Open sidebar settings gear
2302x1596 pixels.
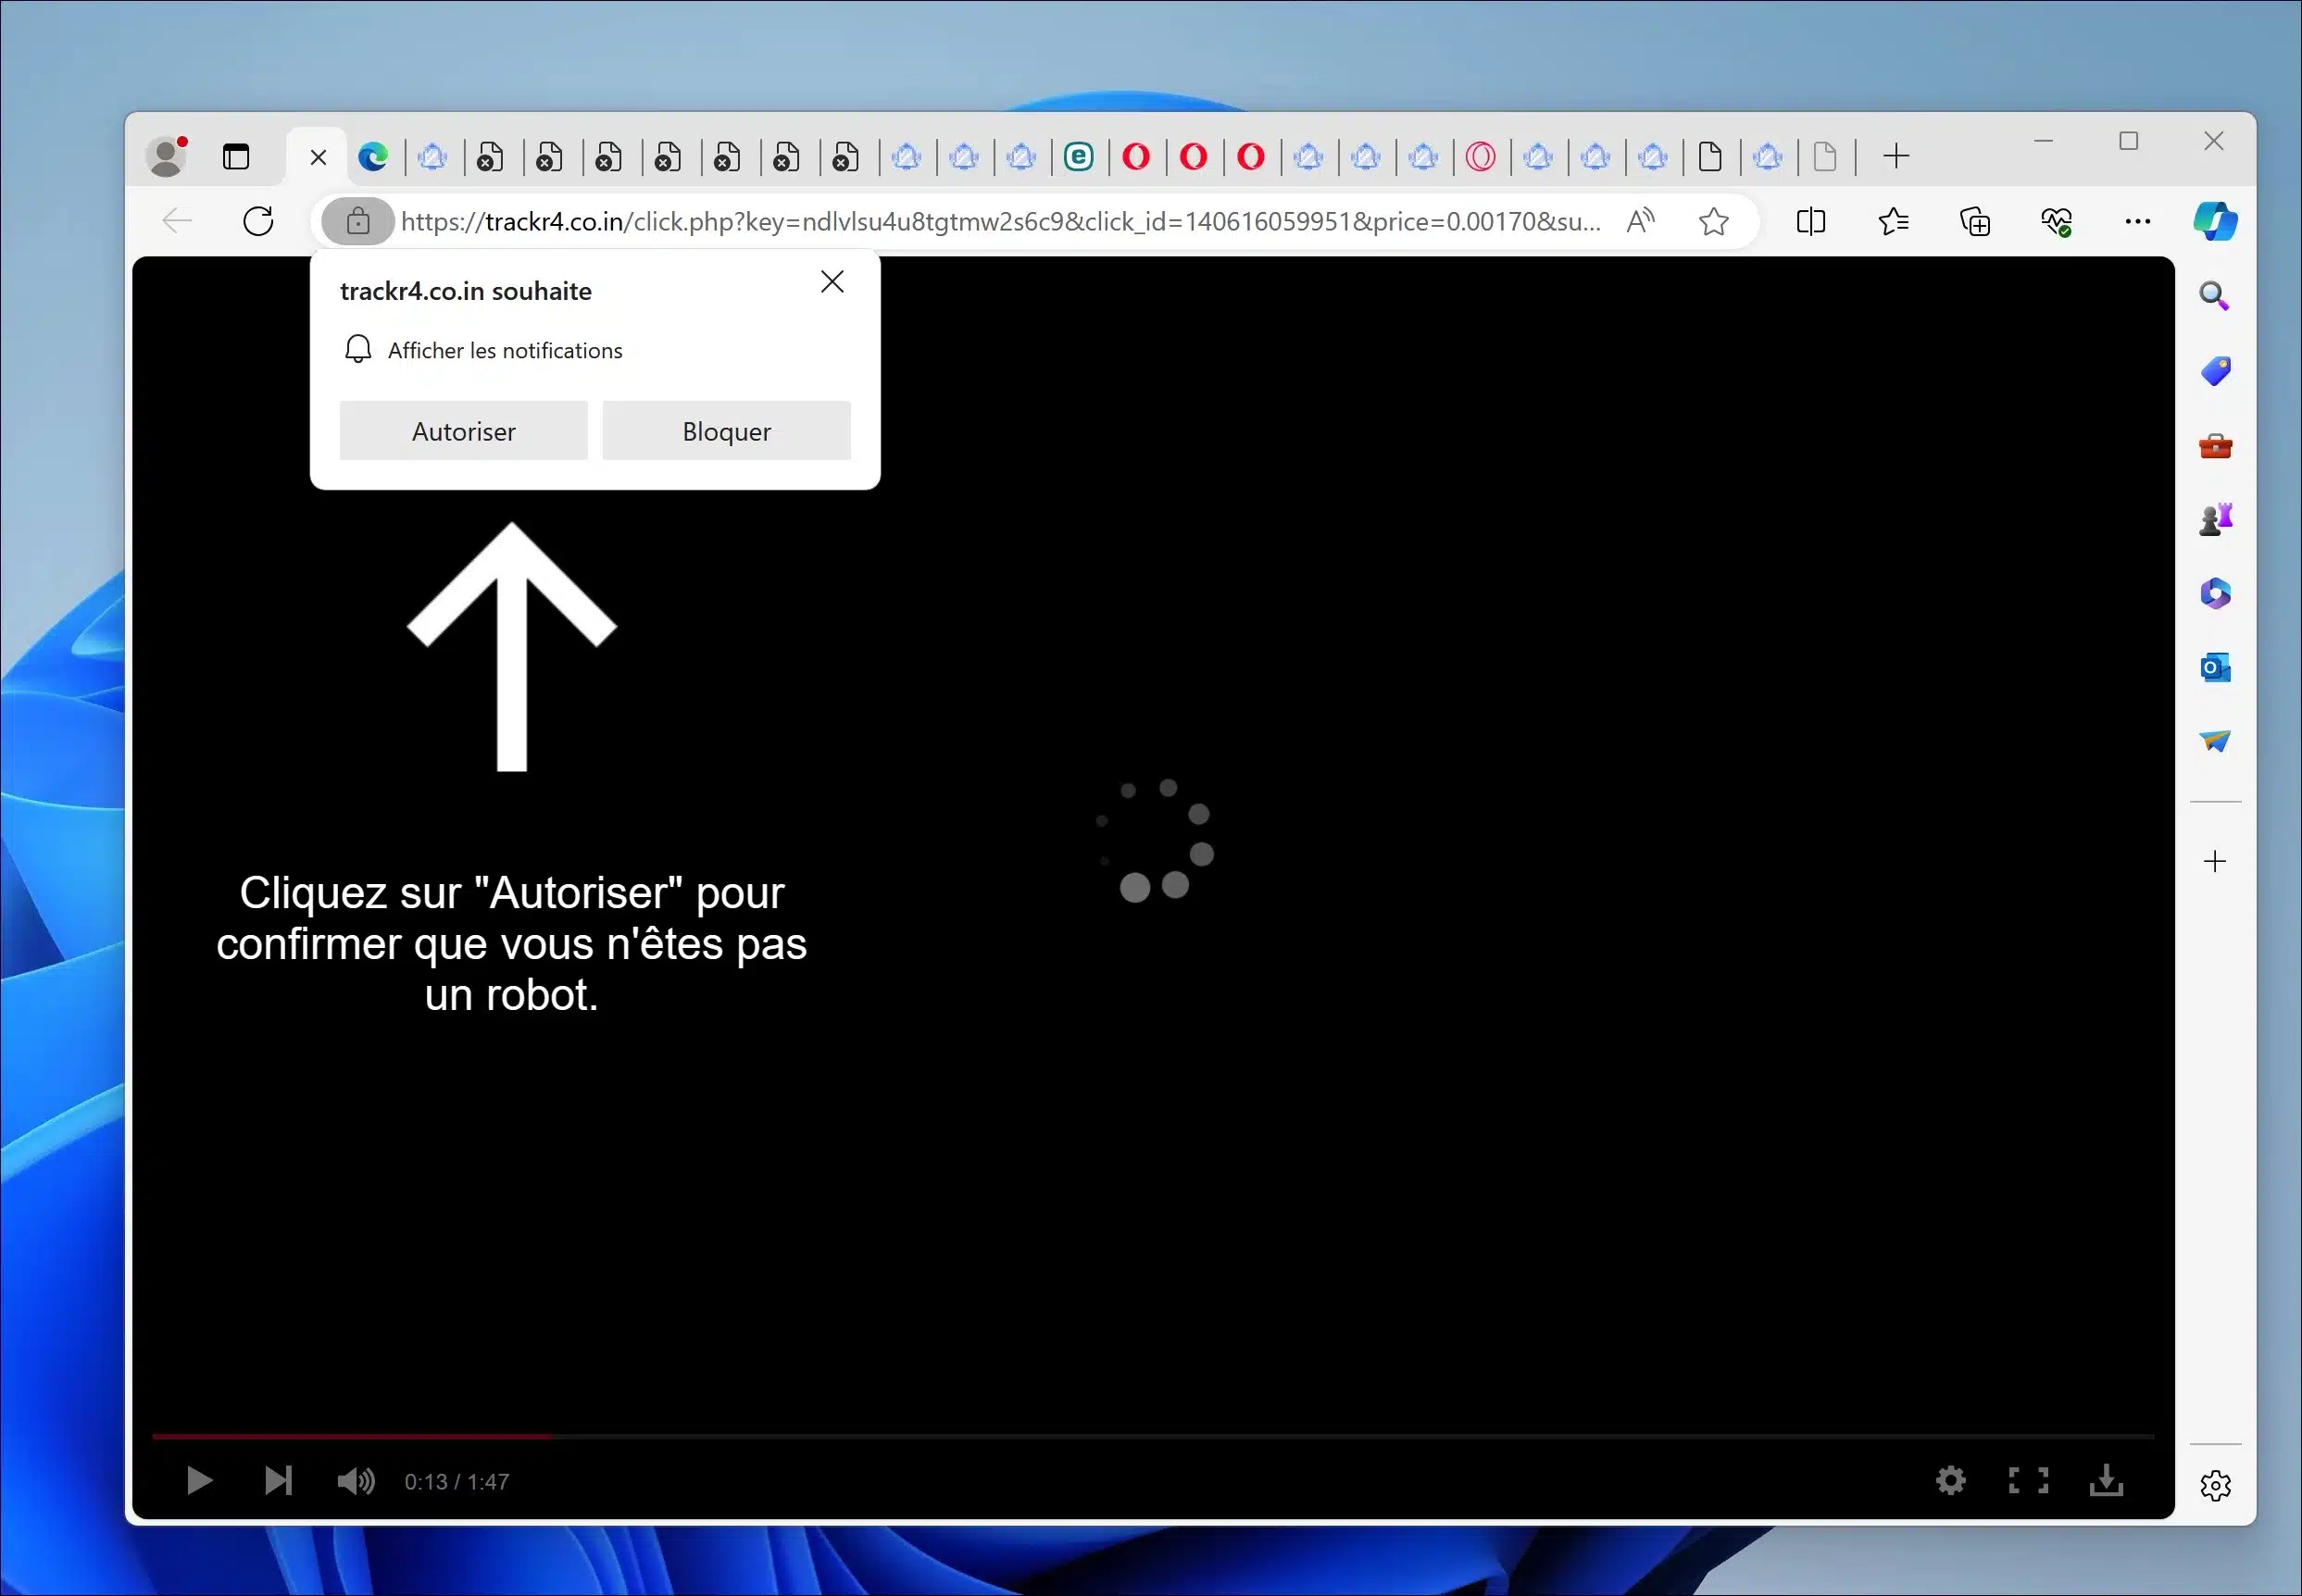click(x=2215, y=1486)
